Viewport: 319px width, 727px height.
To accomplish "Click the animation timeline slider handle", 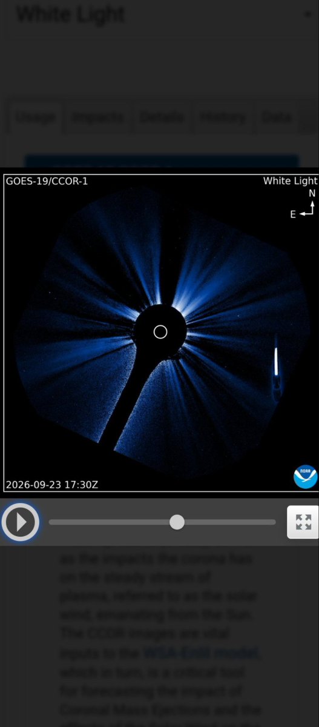I will click(177, 522).
